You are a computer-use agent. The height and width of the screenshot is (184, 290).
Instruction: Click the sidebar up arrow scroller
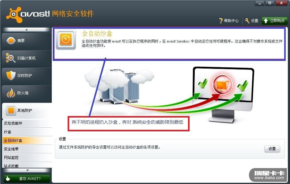click(27, 29)
